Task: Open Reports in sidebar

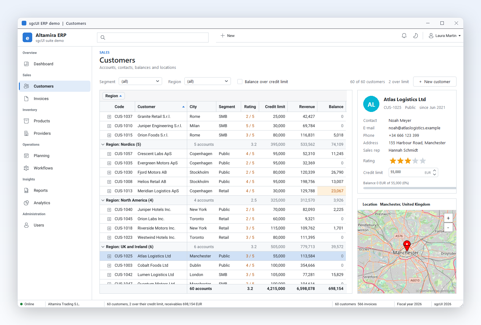Action: pos(55,190)
